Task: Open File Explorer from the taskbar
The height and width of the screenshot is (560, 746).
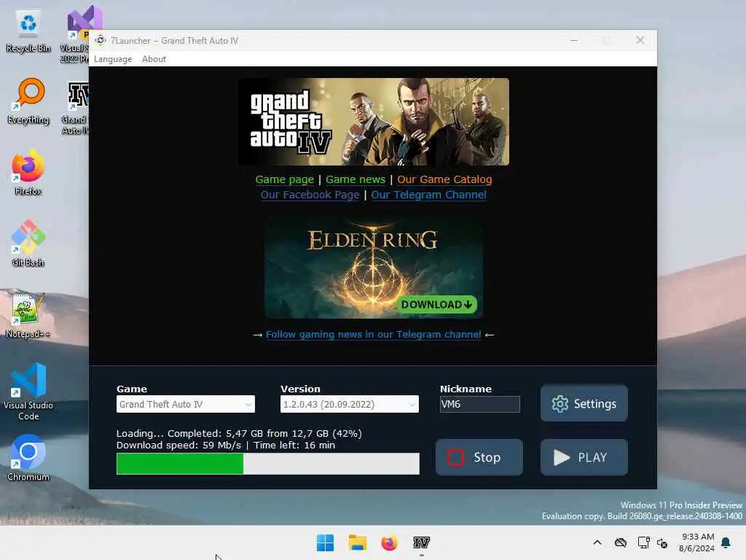Action: (x=357, y=542)
